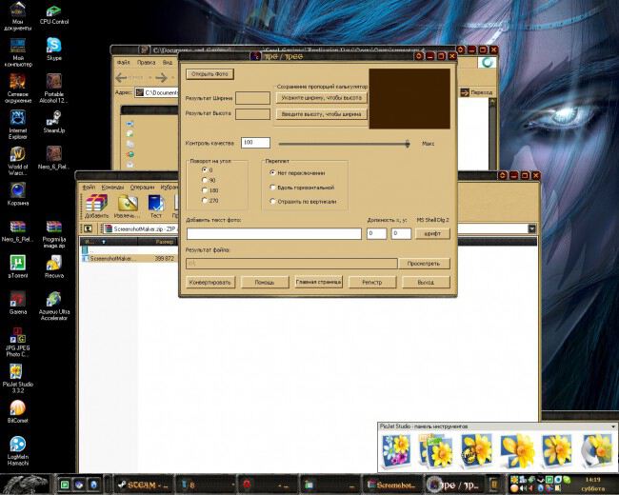The width and height of the screenshot is (619, 495).
Task: Select rotation angle 90 radio button
Action: (x=205, y=180)
